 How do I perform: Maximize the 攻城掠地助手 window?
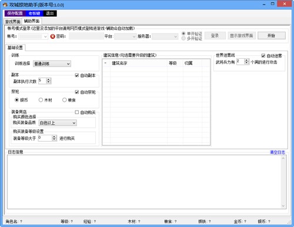(x=273, y=4)
